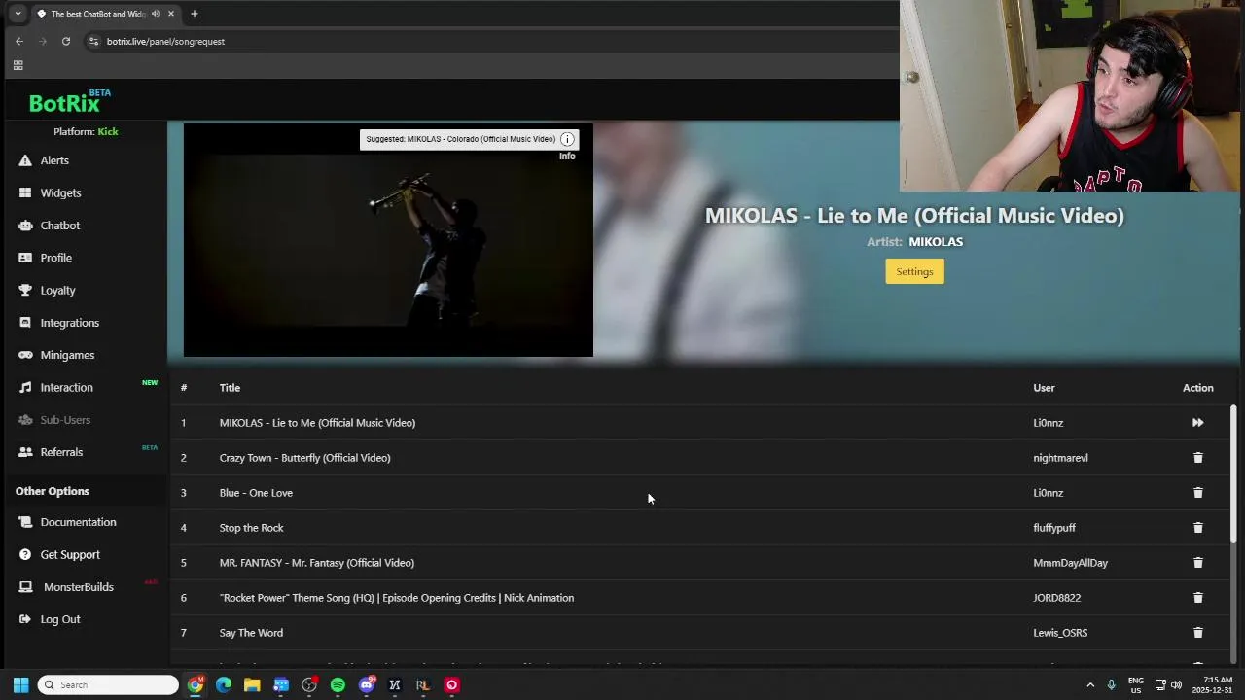Screen dimensions: 1245x700
Task: Click the info circle on suggested video
Action: tap(567, 139)
